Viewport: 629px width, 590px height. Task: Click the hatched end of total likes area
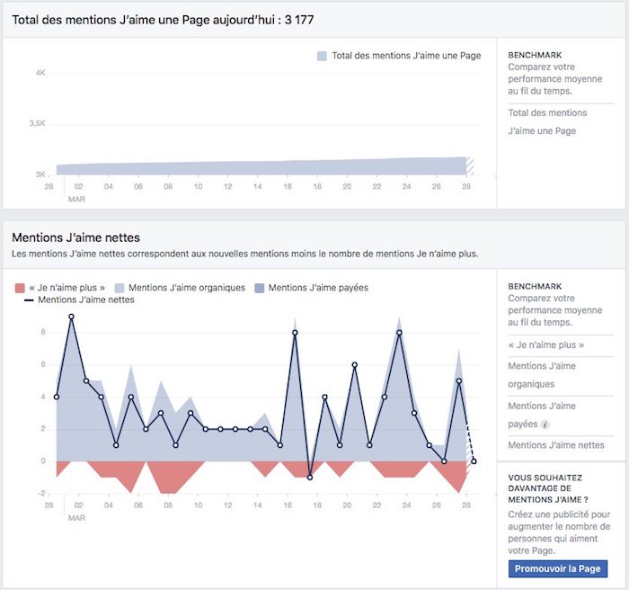[469, 165]
